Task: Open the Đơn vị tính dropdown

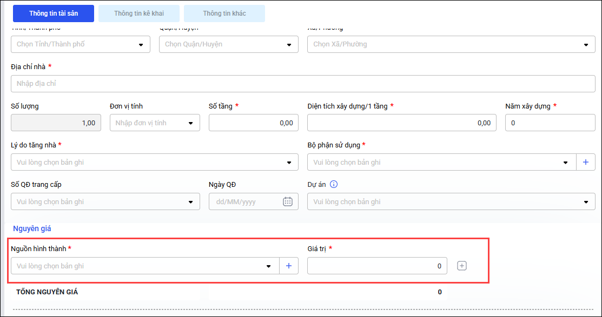Action: [x=190, y=123]
